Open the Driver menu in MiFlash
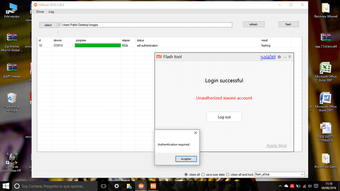The image size is (340, 191). (40, 12)
